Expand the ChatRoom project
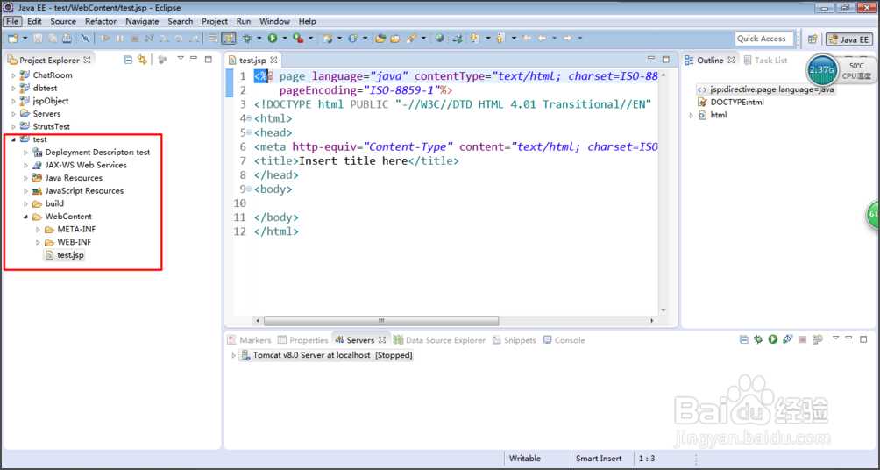The width and height of the screenshot is (880, 470). [14, 75]
